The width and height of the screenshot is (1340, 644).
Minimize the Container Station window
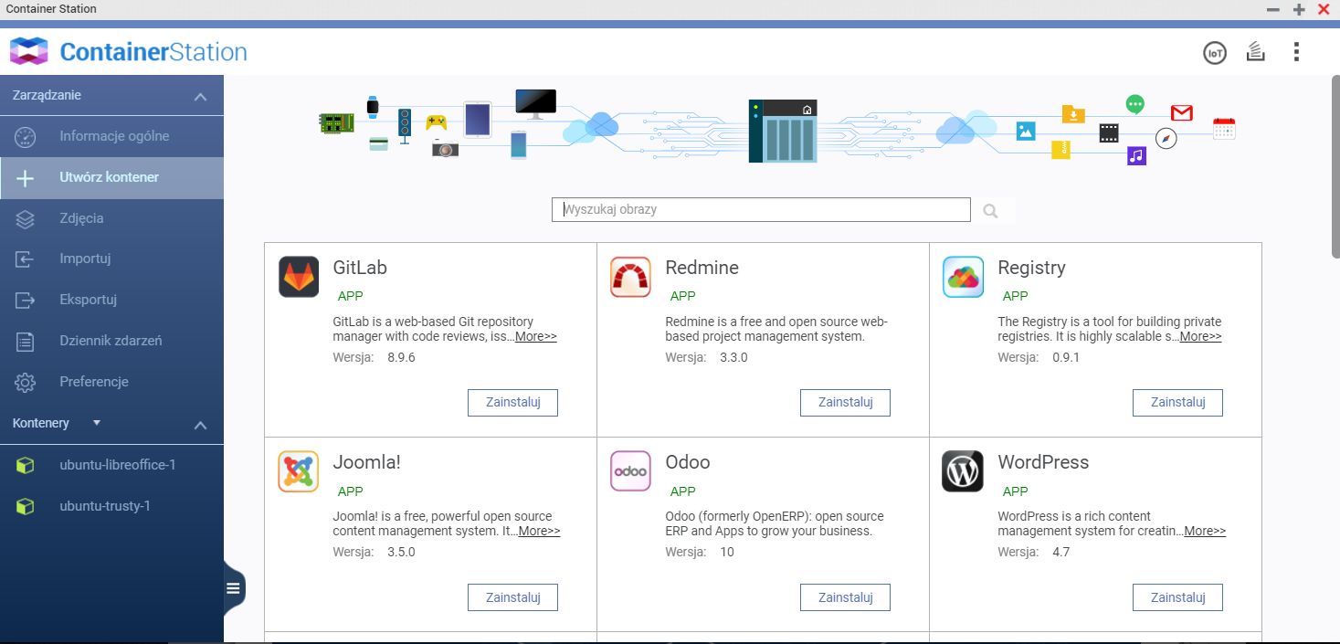click(x=1273, y=9)
